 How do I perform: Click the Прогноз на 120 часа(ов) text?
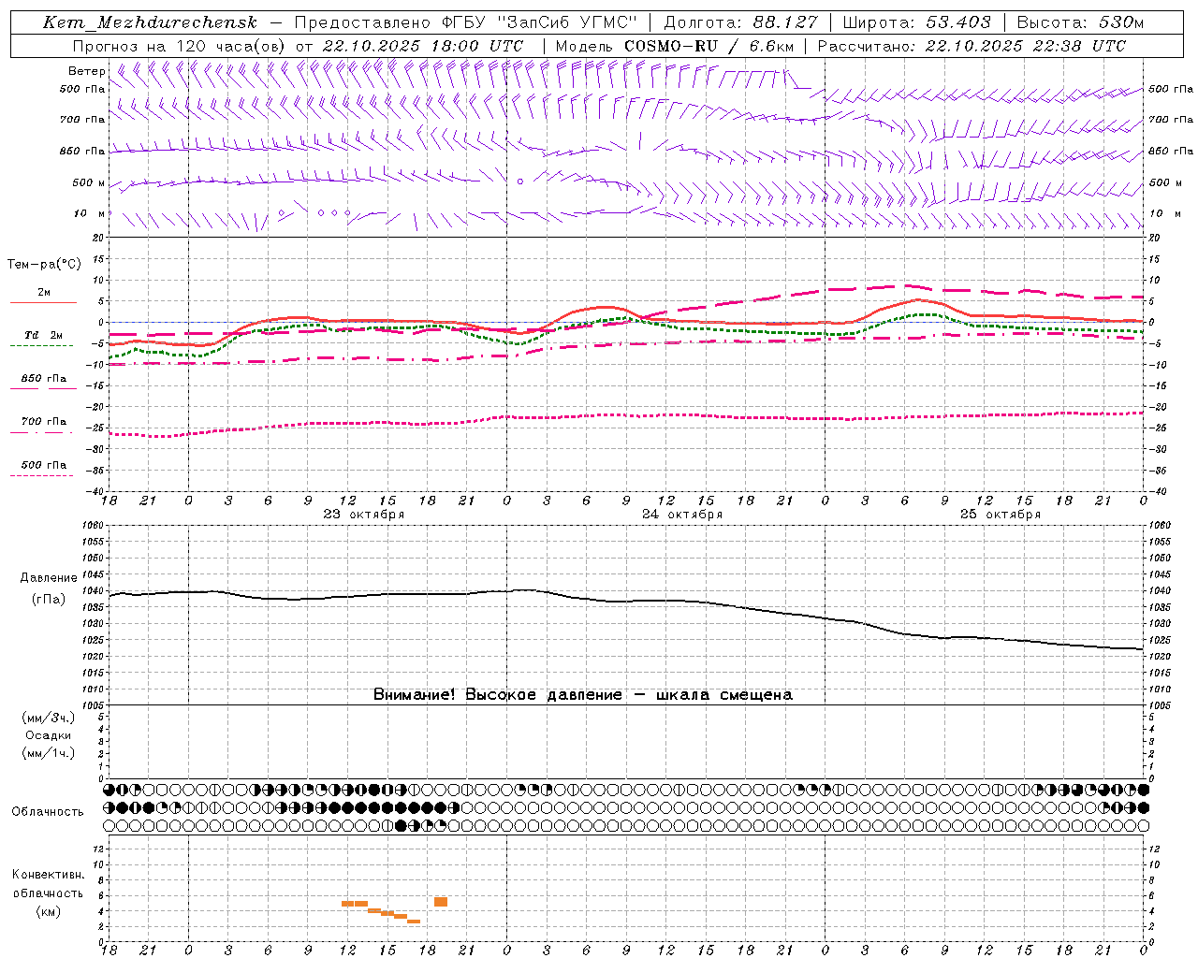point(179,46)
